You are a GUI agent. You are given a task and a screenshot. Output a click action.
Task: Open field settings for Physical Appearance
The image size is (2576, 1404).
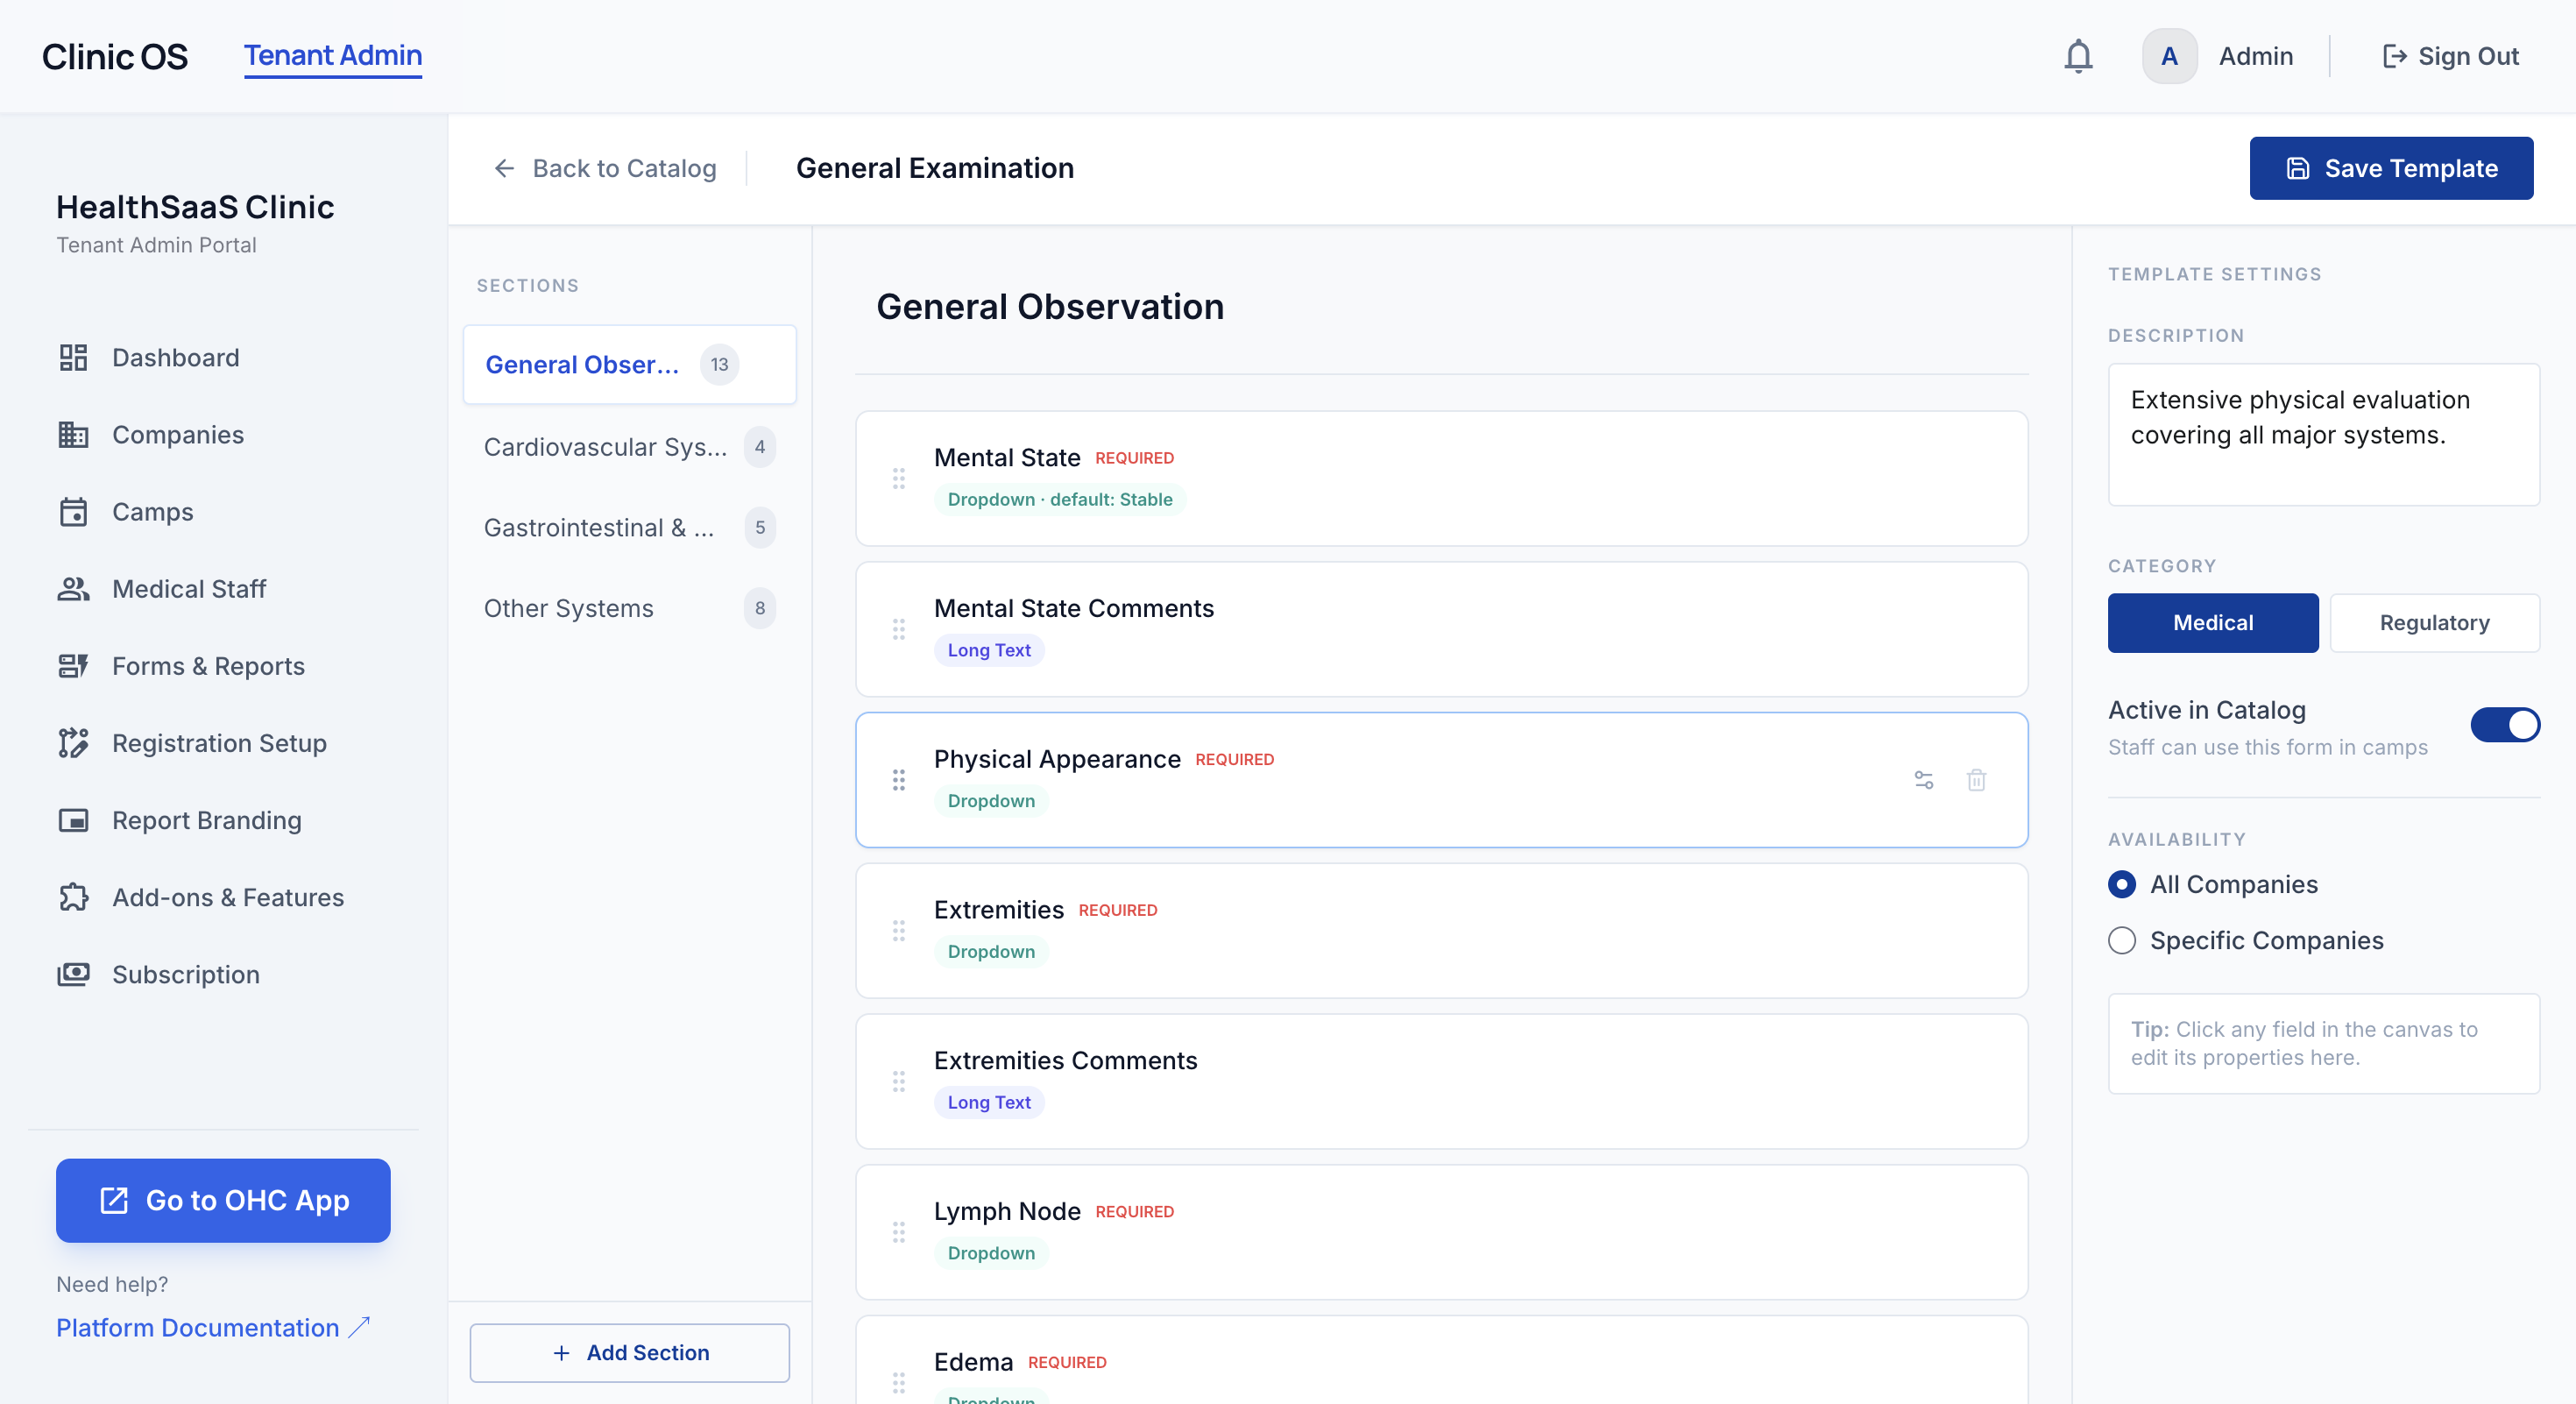tap(1924, 780)
